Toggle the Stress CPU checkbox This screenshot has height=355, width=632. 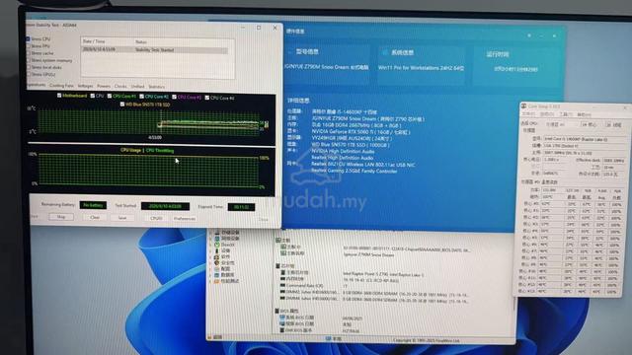click(29, 39)
